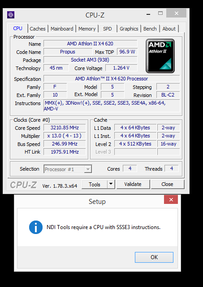Click the Tools button
This screenshot has height=287, width=203.
click(x=95, y=184)
